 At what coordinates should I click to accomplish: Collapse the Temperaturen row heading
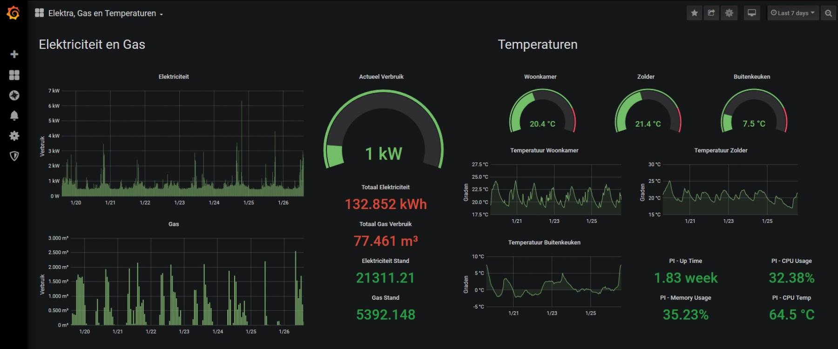537,45
